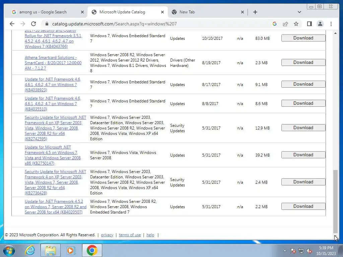The image size is (343, 257).
Task: Click the Drivers (Other Hardware) classification cell
Action: tap(183, 63)
